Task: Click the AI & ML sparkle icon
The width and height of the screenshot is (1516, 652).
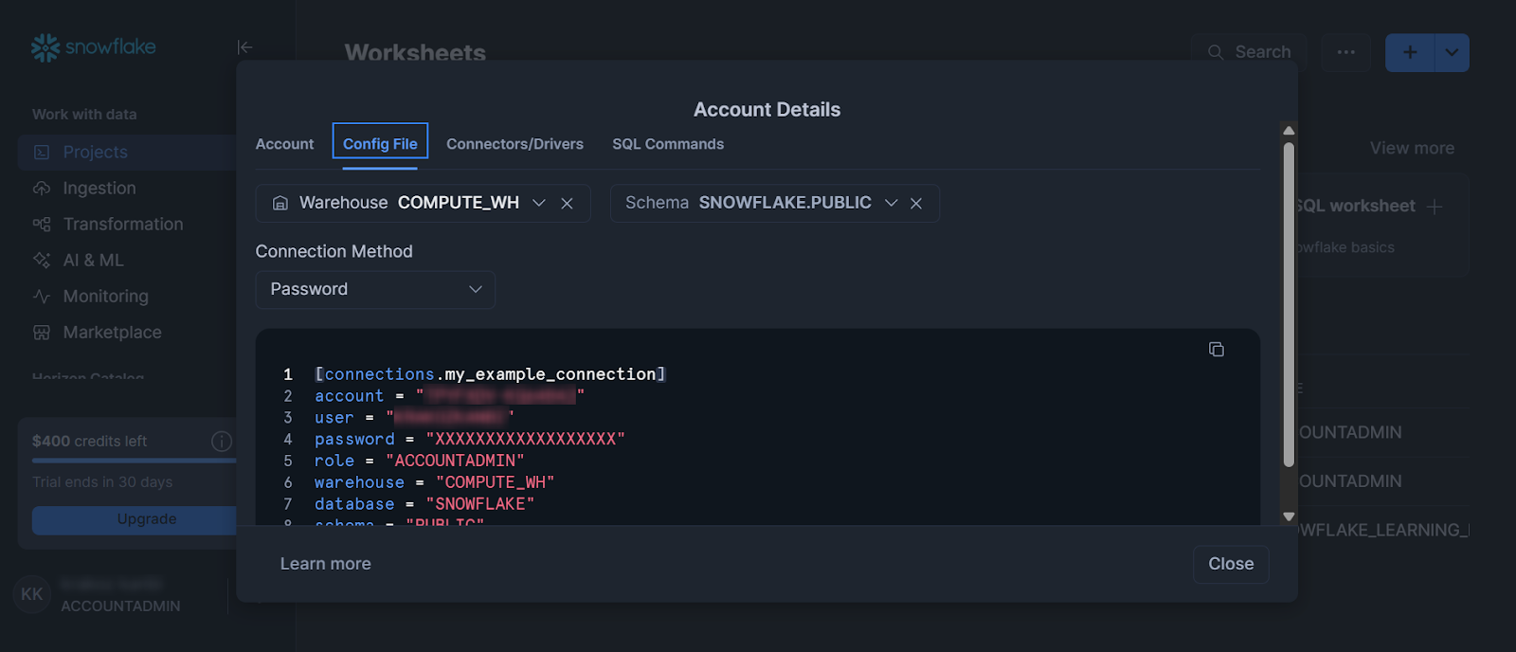Action: [42, 260]
